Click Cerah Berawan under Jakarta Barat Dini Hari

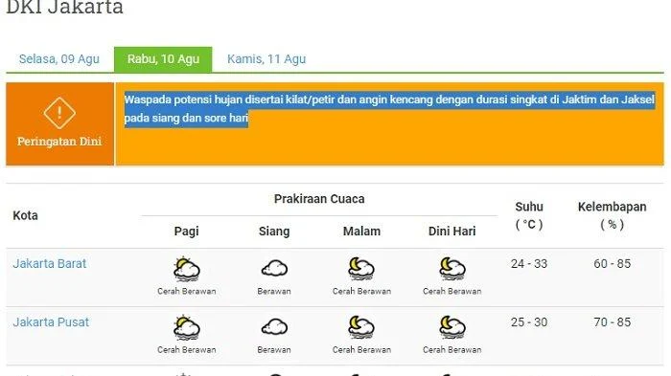point(451,291)
